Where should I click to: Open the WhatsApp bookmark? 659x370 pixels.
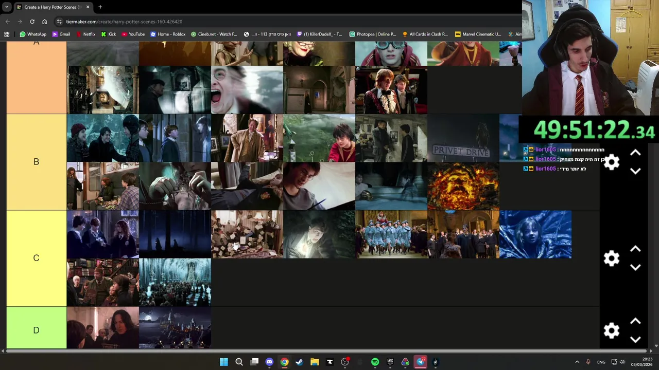[33, 34]
